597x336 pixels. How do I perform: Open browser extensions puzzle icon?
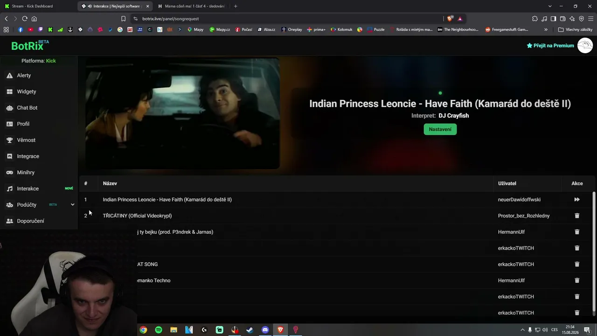pyautogui.click(x=535, y=19)
